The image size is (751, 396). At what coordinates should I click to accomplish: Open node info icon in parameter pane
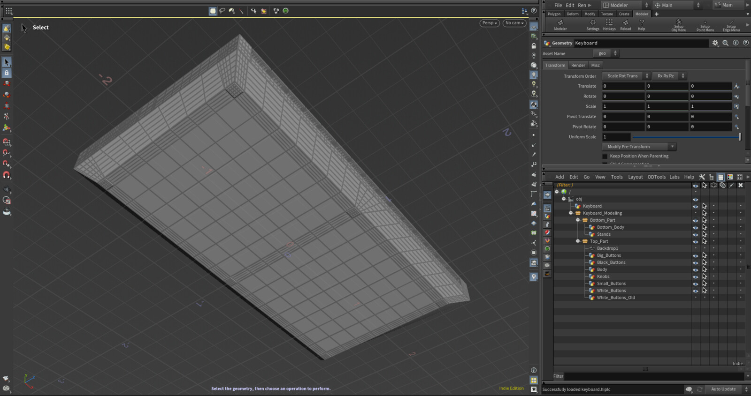pos(736,43)
